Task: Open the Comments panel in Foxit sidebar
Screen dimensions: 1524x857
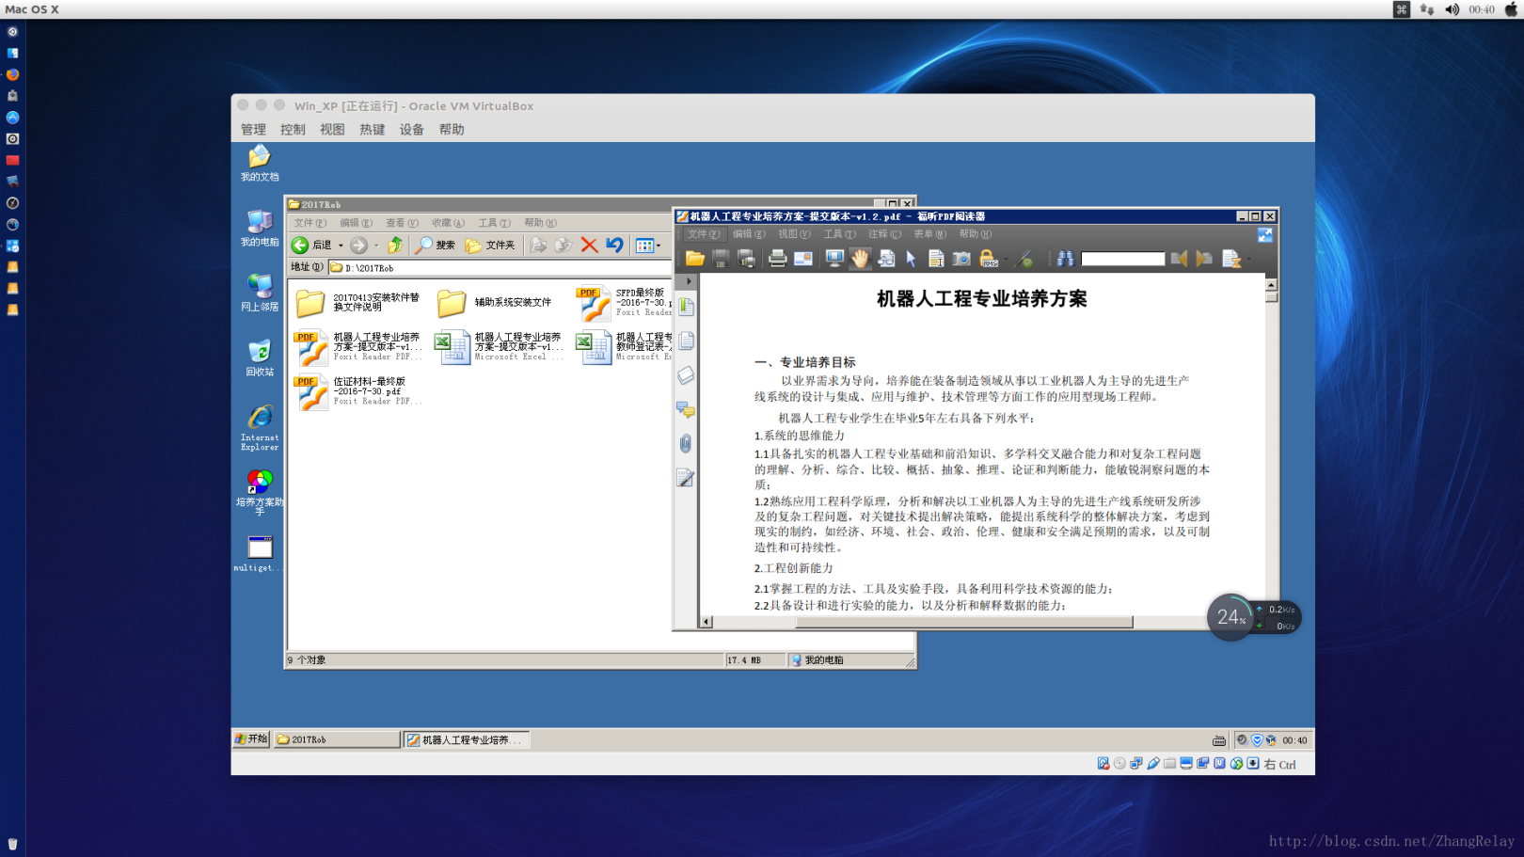Action: click(686, 409)
